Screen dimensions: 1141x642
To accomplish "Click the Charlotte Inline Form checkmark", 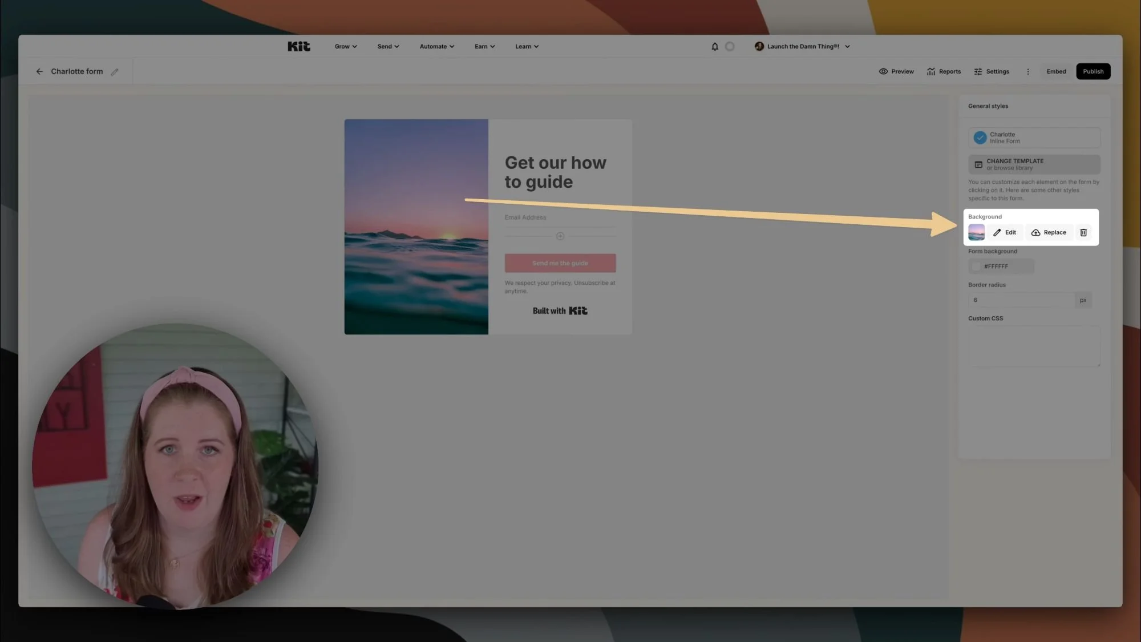I will pos(980,138).
